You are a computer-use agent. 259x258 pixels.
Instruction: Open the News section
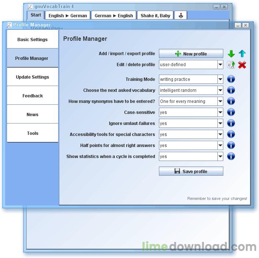click(32, 114)
